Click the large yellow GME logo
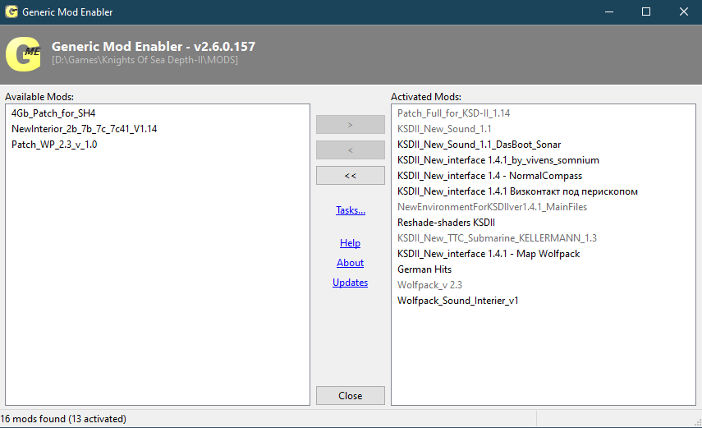This screenshot has width=702, height=428. coord(23,53)
